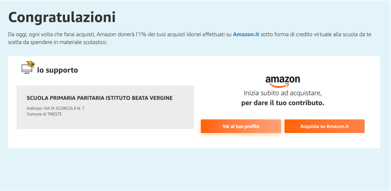Click the Indirizzo VIA DI SCORCOLA line
Image resolution: width=391 pixels, height=191 pixels.
click(55, 108)
